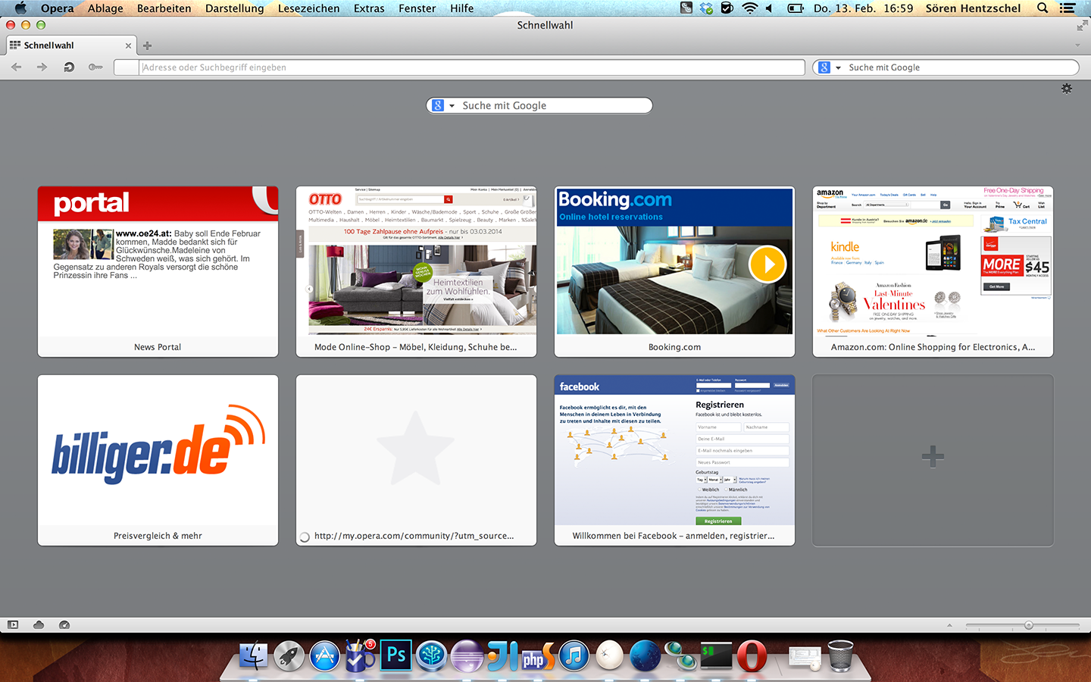
Task: Click the reload page icon
Action: click(x=68, y=67)
